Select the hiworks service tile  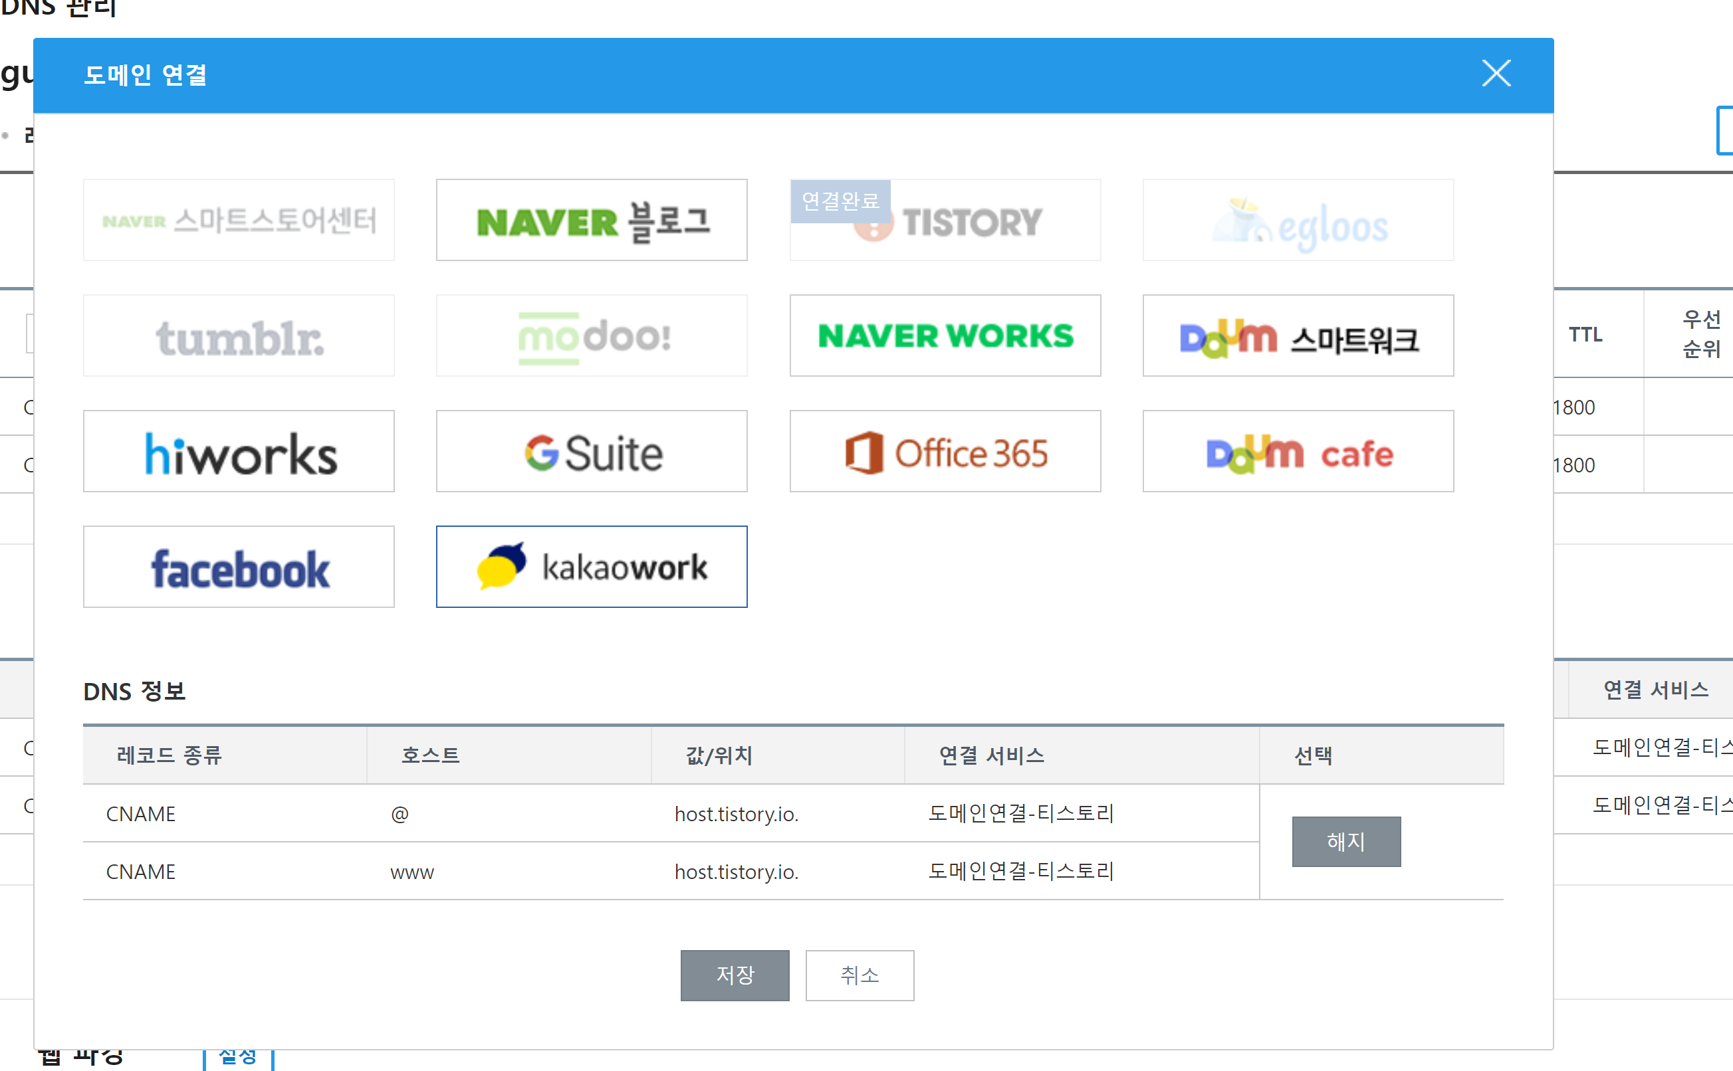pyautogui.click(x=239, y=451)
